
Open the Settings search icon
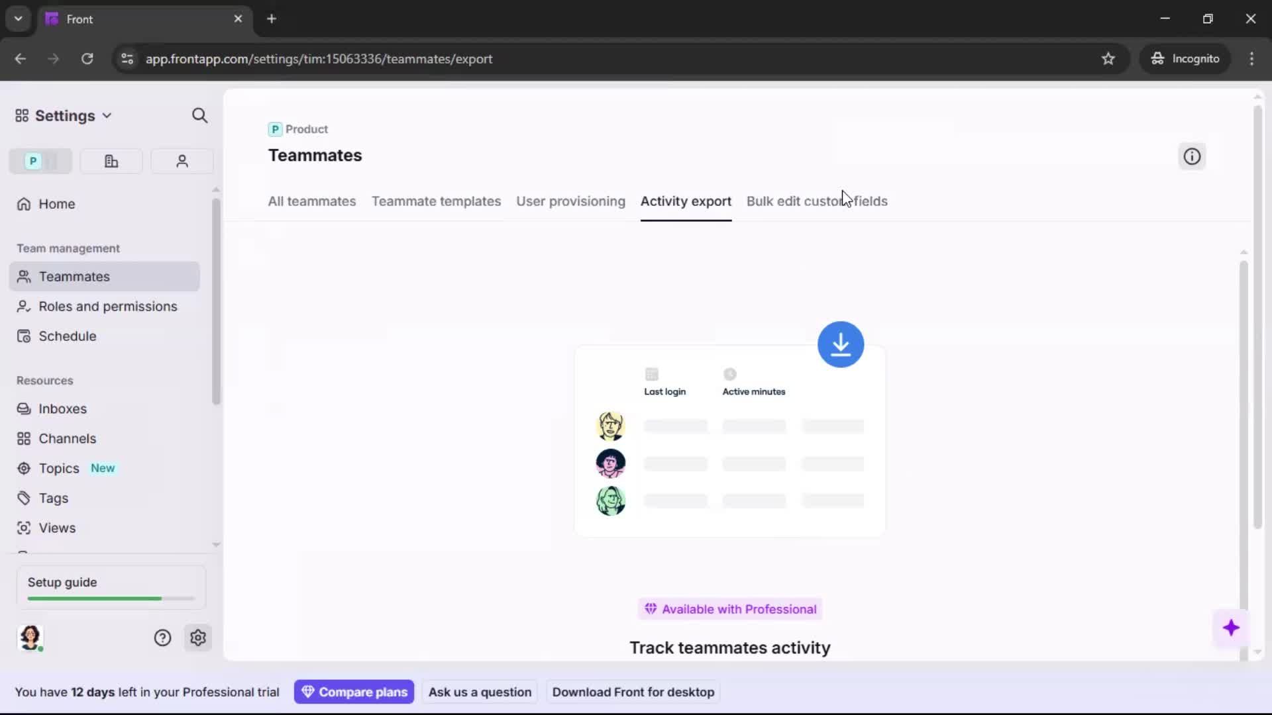pos(199,115)
